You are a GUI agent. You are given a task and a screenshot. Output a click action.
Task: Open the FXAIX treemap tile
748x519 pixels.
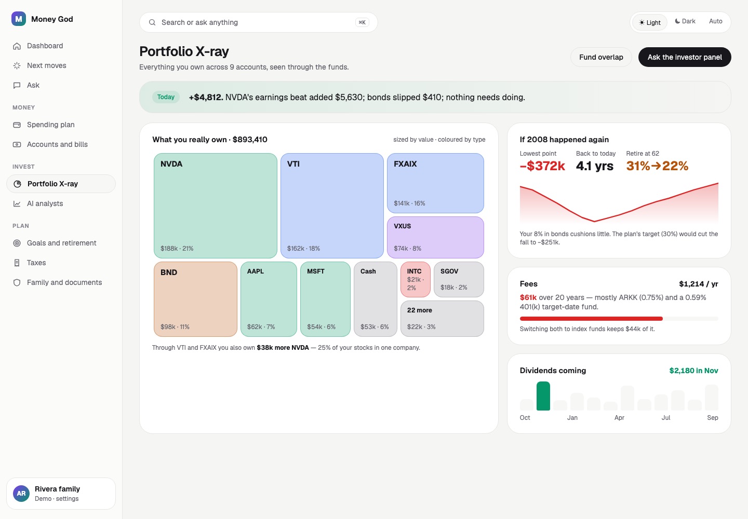tap(435, 183)
